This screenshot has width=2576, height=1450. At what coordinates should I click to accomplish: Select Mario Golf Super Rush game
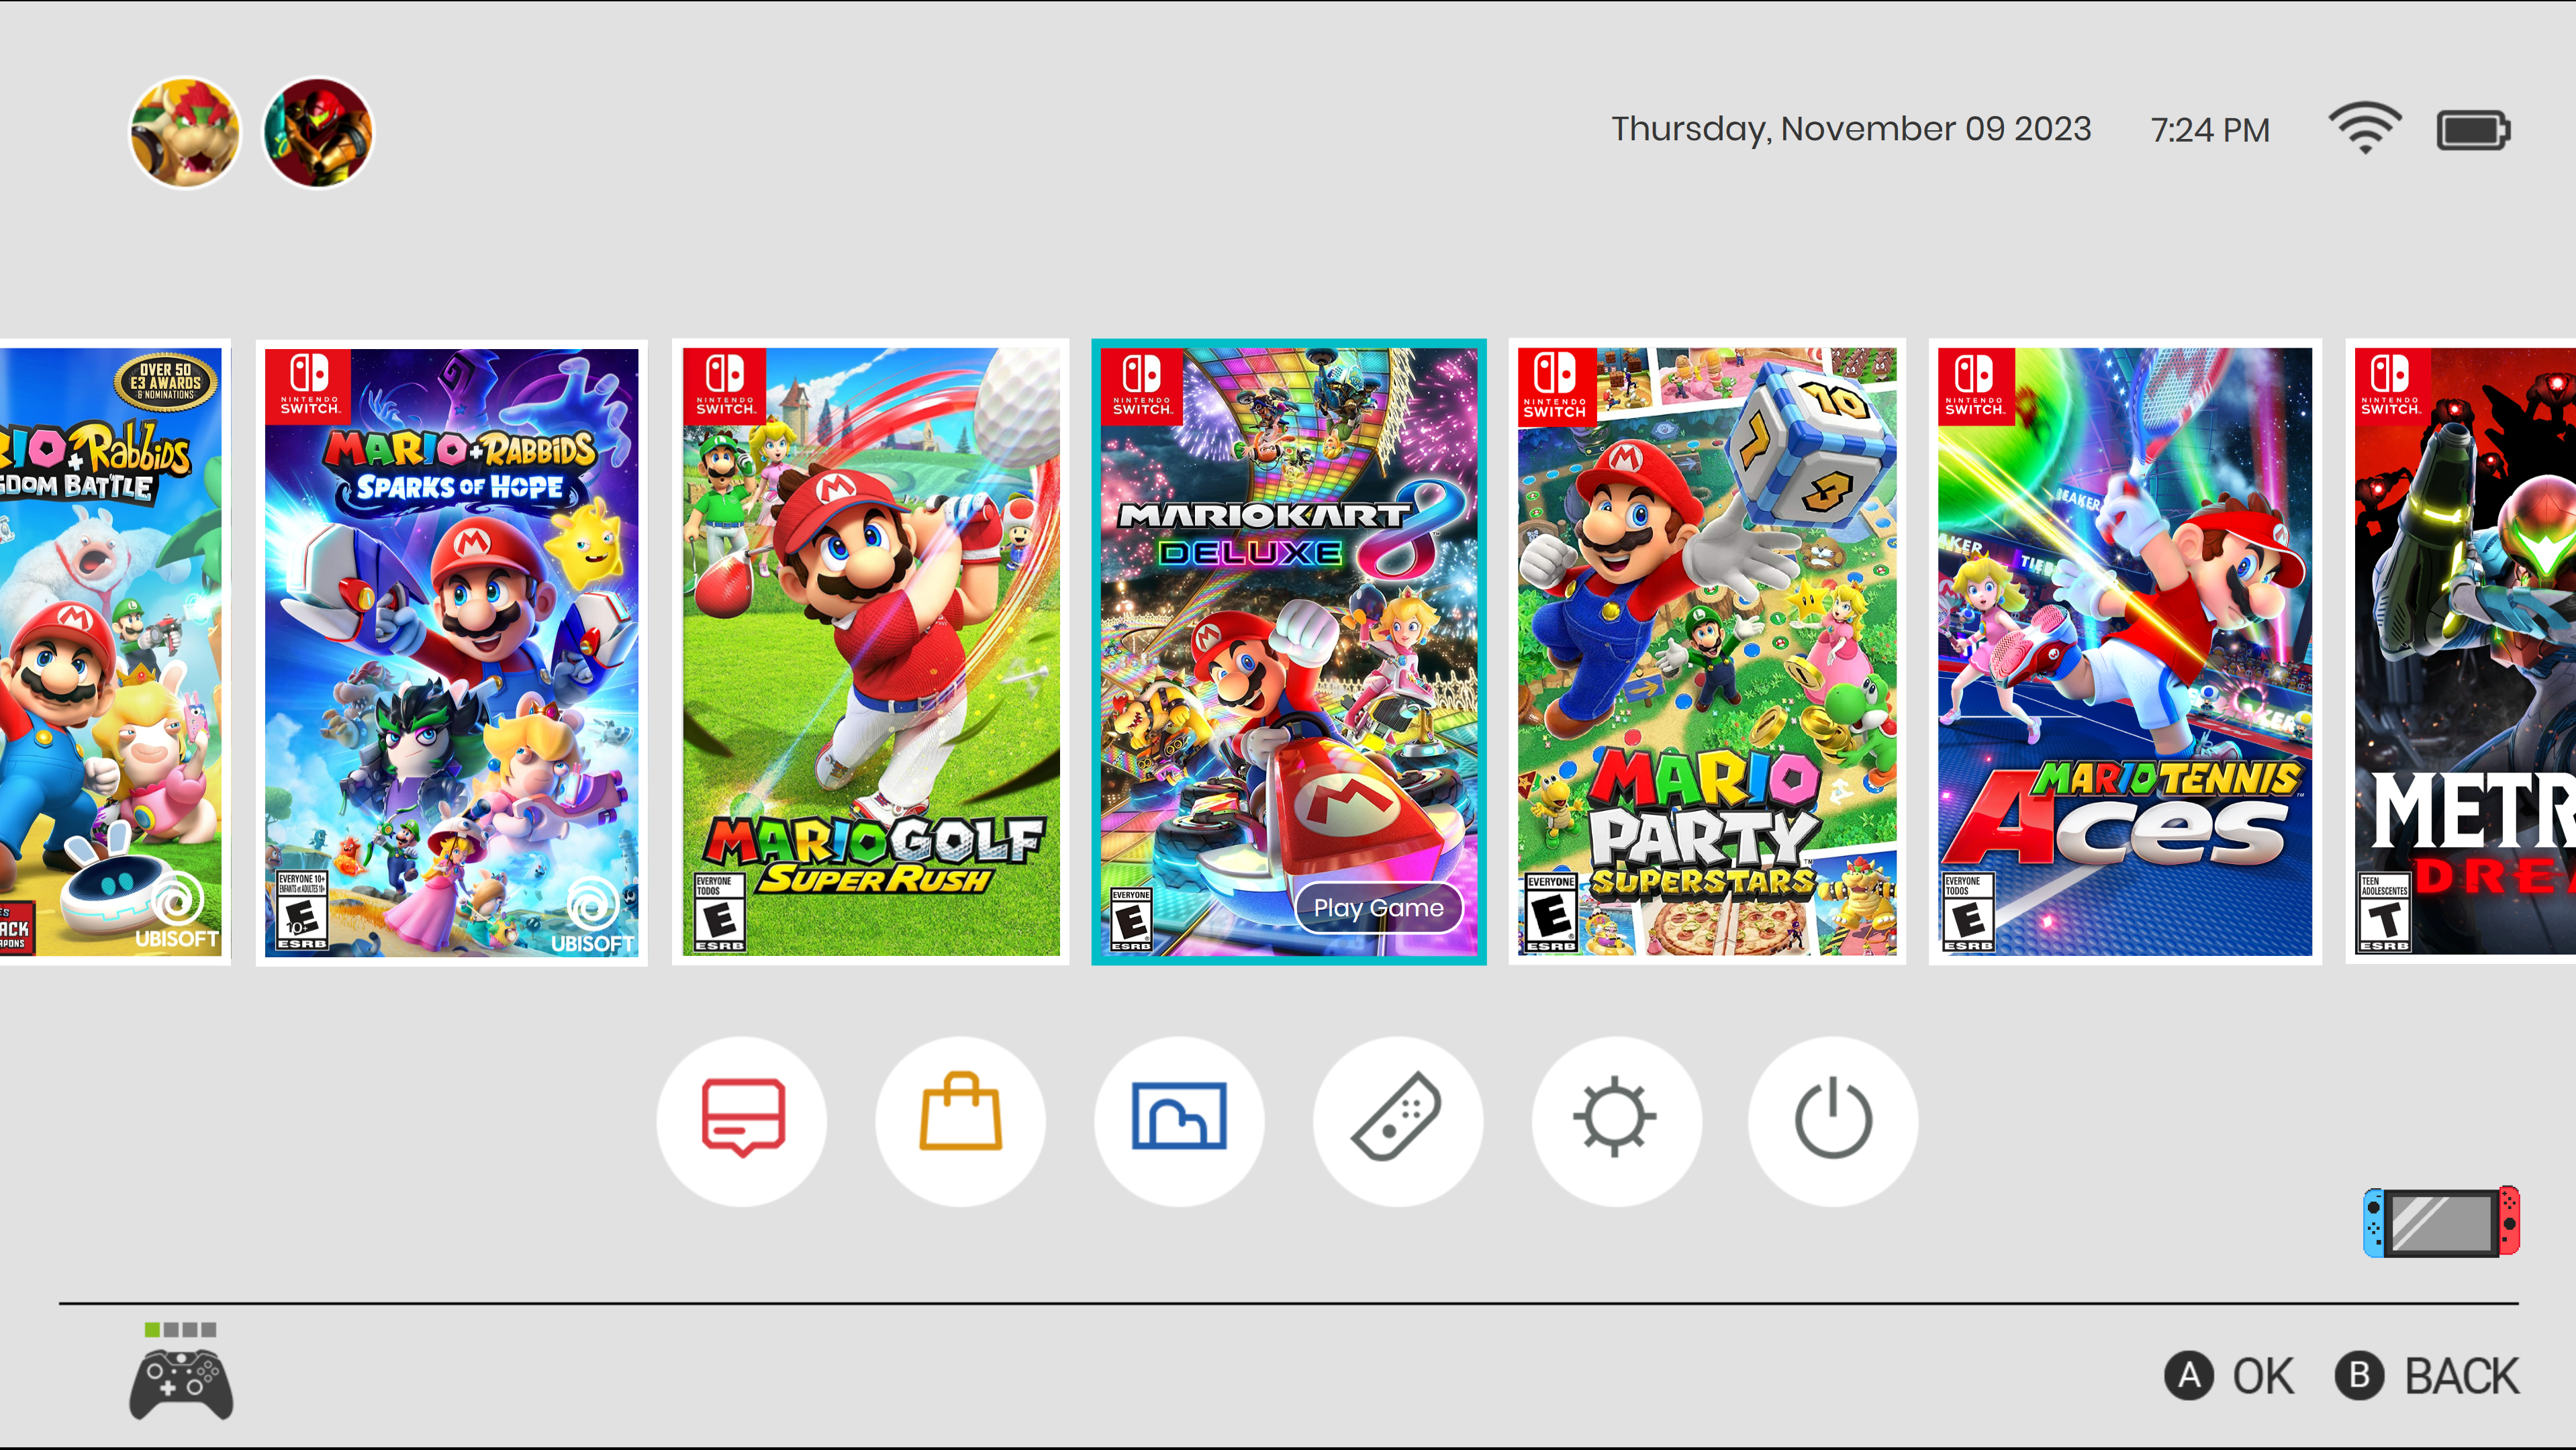point(871,652)
